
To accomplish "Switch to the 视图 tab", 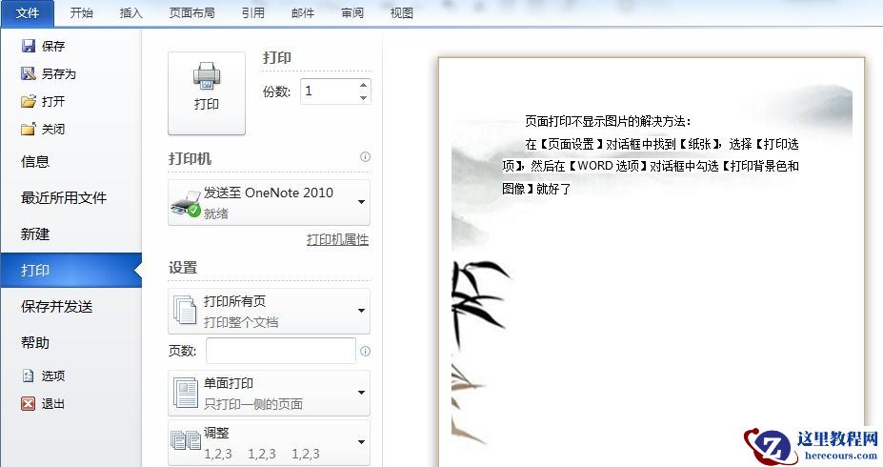I will coord(402,13).
